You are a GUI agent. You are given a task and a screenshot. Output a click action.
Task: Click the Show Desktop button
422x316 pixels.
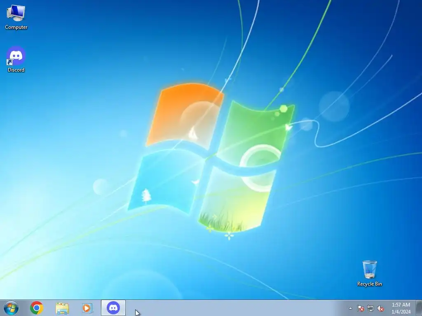419,308
